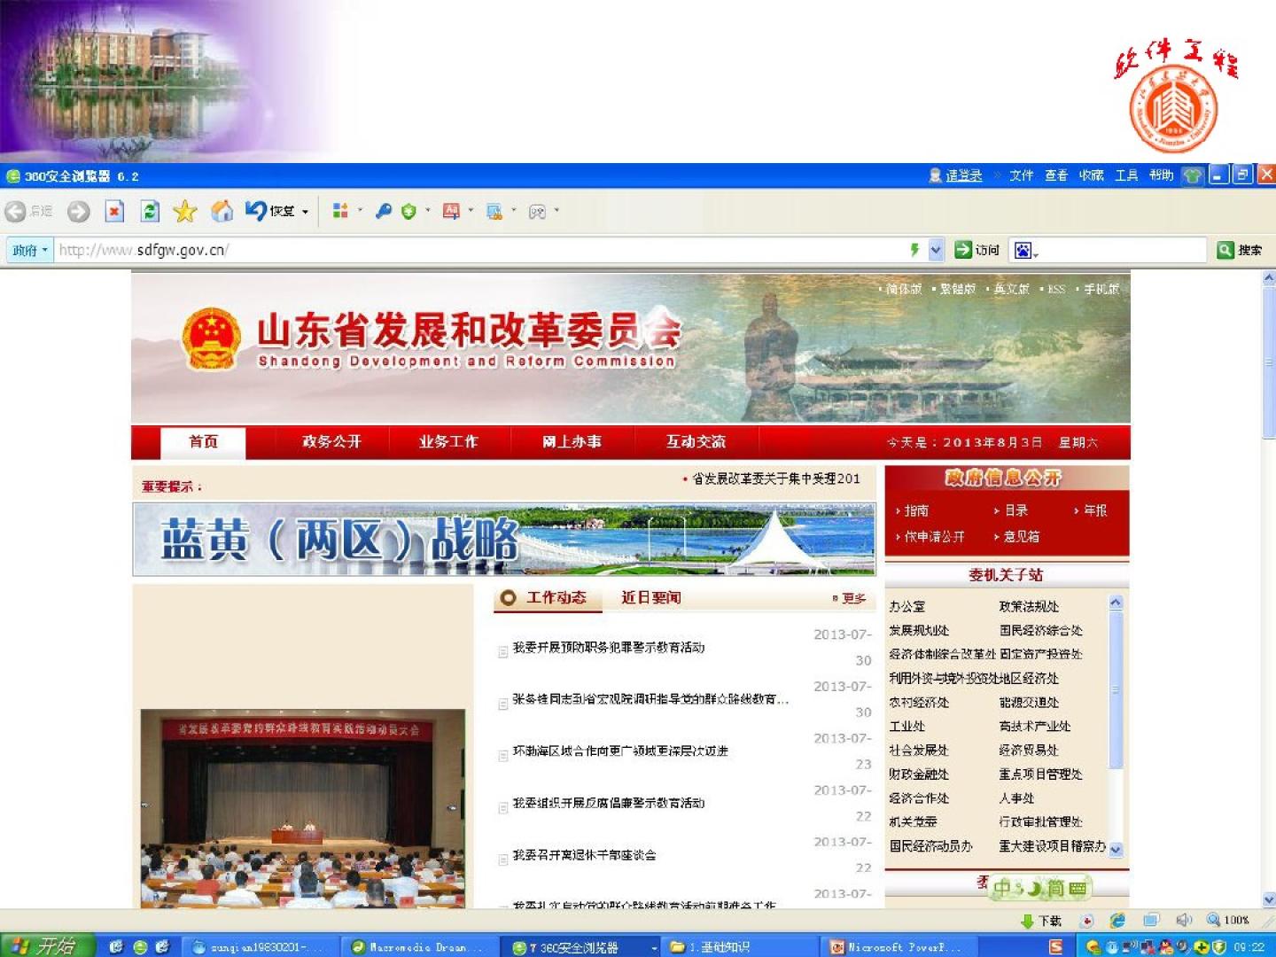Click the forward navigation arrow
Screen dimensions: 1276x957
coord(79,211)
